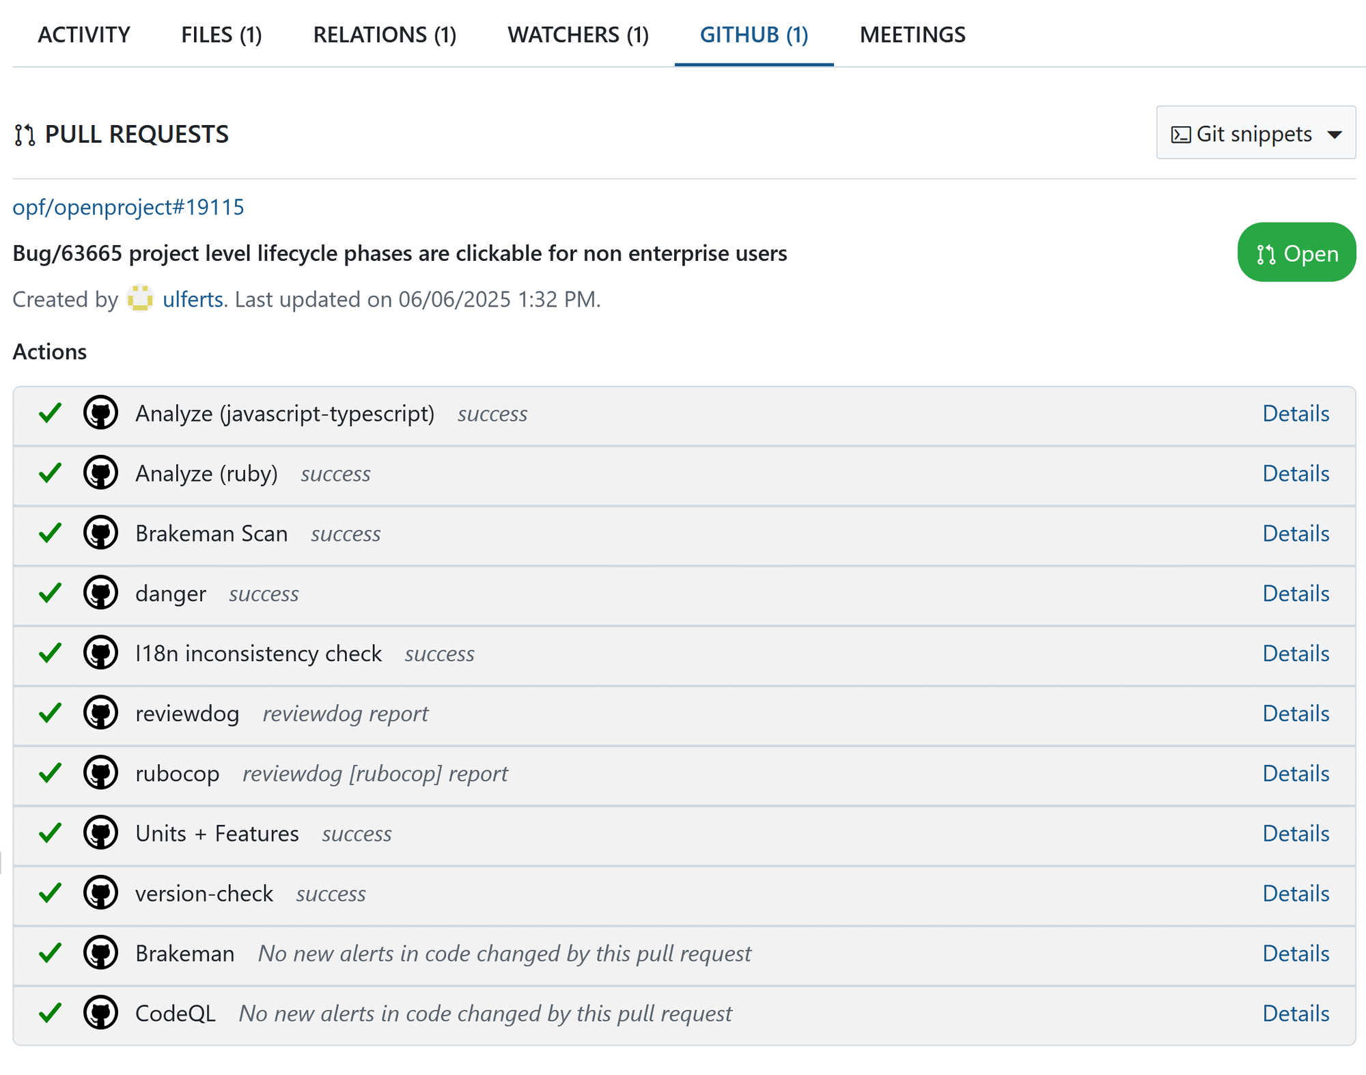Select the octocat icon on CodeQL row
This screenshot has width=1366, height=1075.
click(x=100, y=1014)
